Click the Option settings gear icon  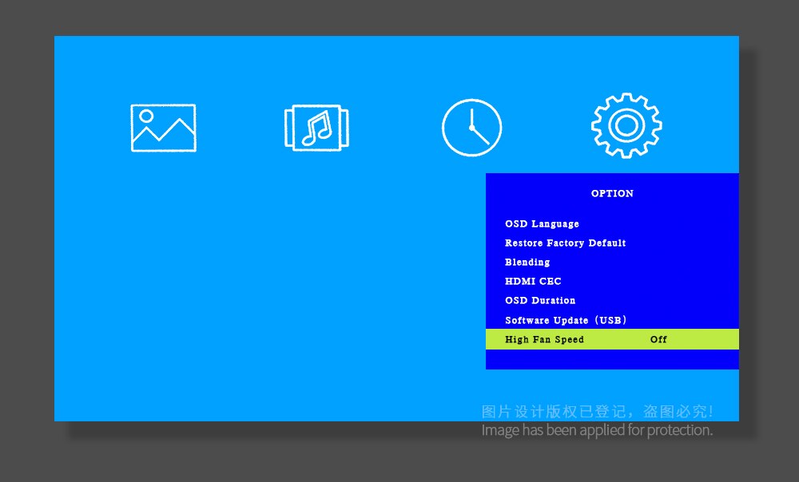tap(626, 125)
